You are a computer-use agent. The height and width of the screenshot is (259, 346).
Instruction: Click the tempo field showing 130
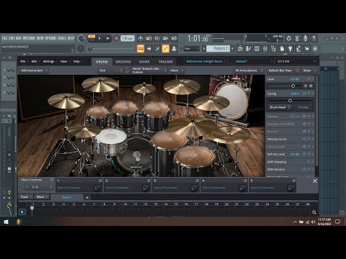coord(128,38)
